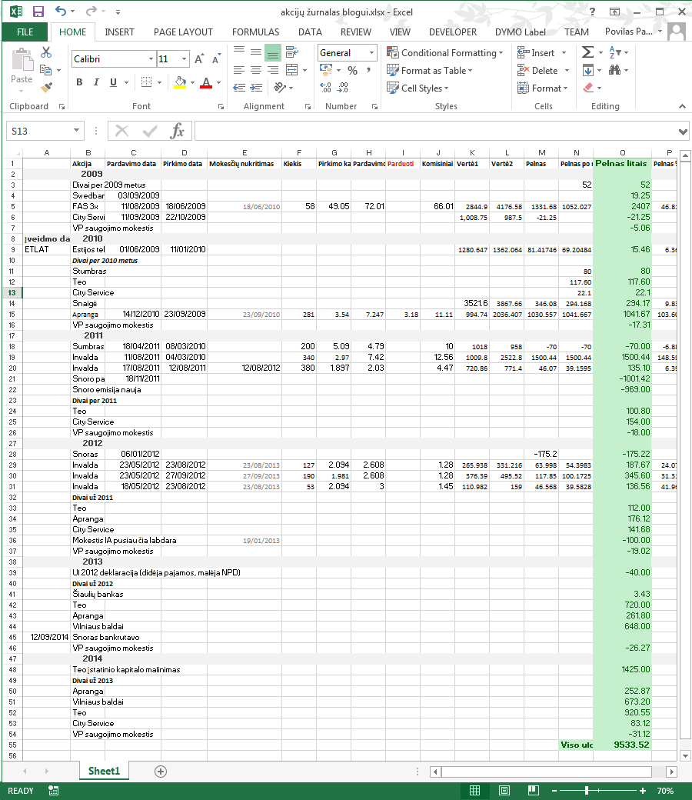Click the macro recording status icon

54,791
